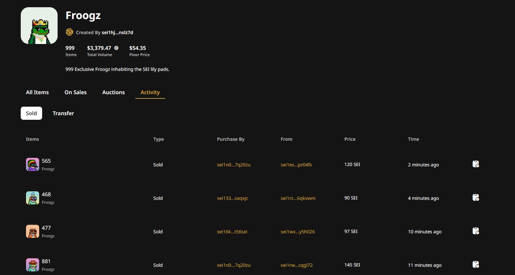The image size is (515, 275).
Task: Click the 90 SEI price
Action: pyautogui.click(x=351, y=198)
